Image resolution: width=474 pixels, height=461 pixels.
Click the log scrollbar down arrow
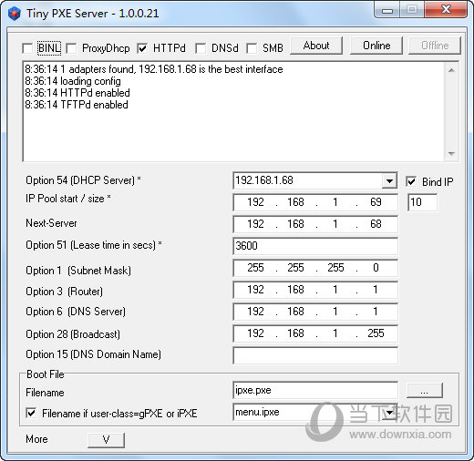451,153
